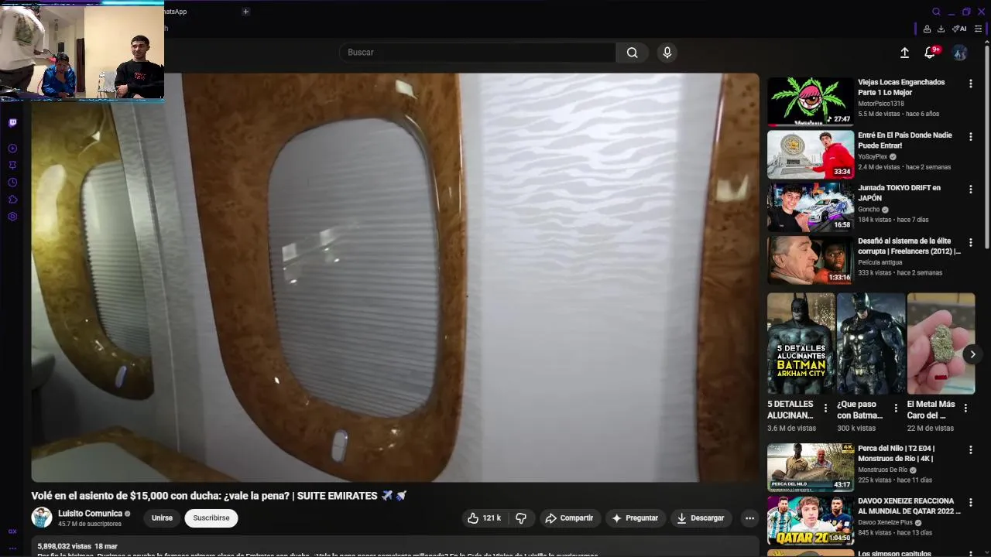Open Luisito Comunica channel name link

(90, 514)
